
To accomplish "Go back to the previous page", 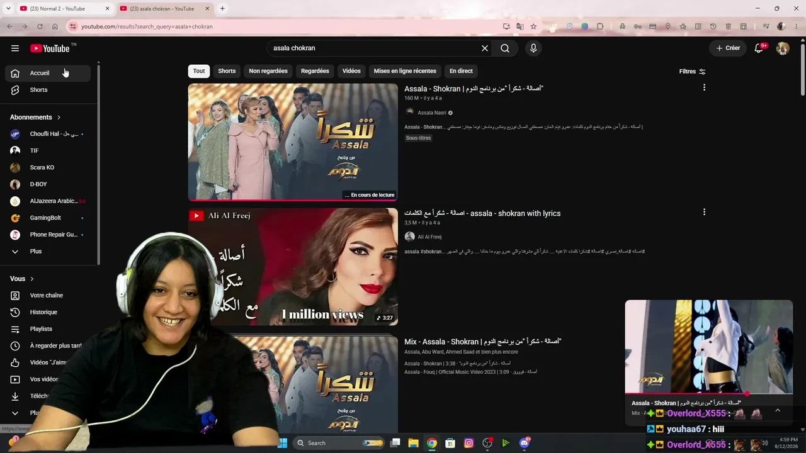I will coord(9,26).
